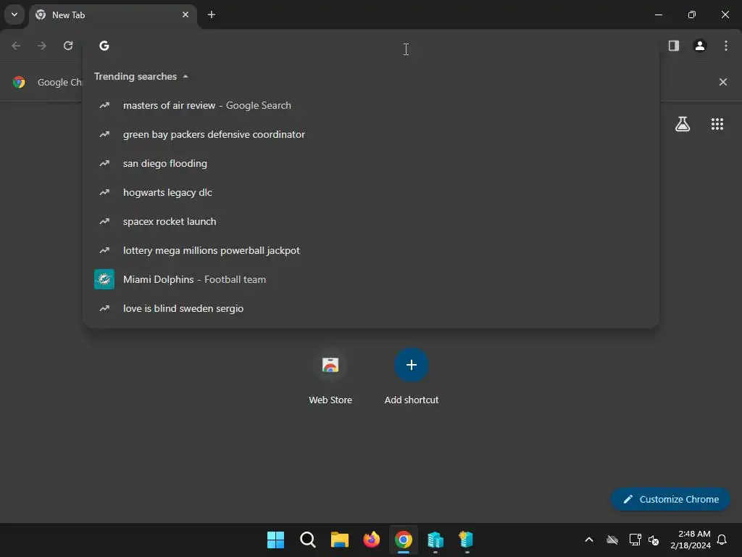
Task: Click the OneDrive cloud tray icon
Action: [612, 540]
